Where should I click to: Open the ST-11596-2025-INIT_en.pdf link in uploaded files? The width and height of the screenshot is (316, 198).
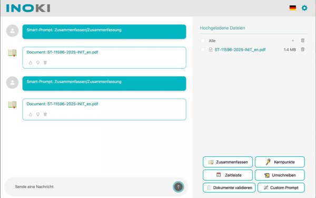tap(240, 50)
